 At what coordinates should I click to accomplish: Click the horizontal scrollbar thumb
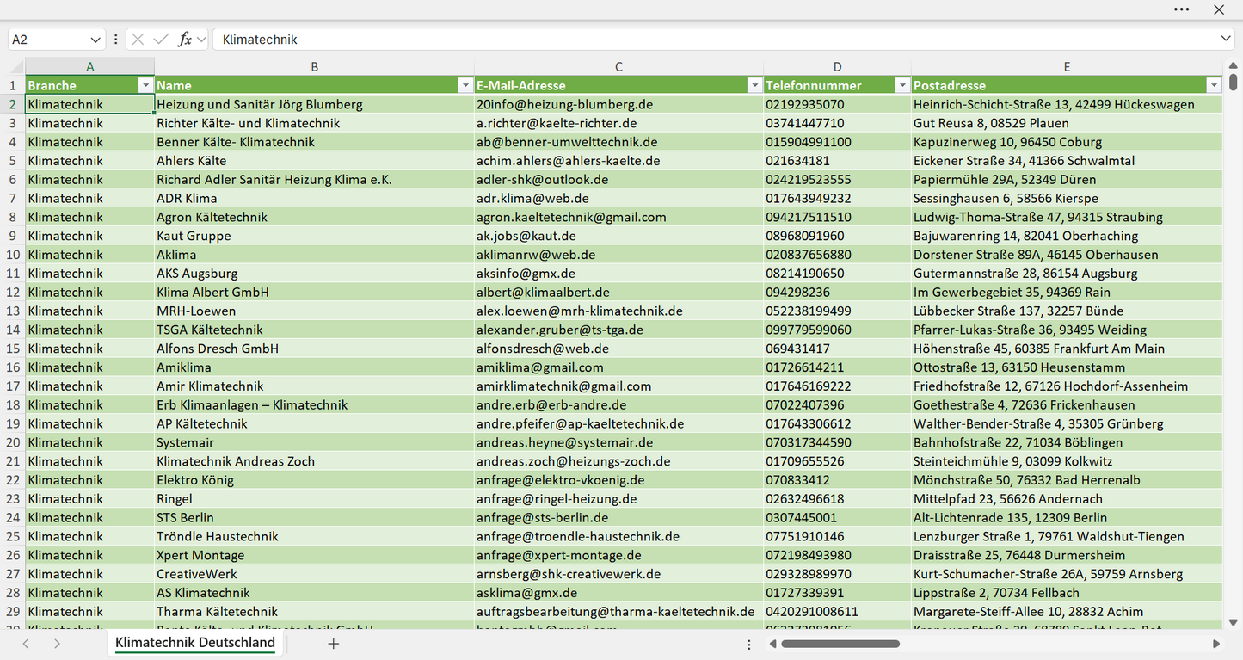pyautogui.click(x=840, y=644)
